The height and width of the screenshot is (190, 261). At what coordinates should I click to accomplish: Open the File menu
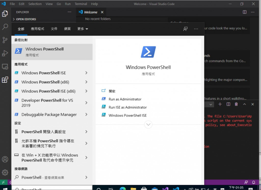[12, 4]
